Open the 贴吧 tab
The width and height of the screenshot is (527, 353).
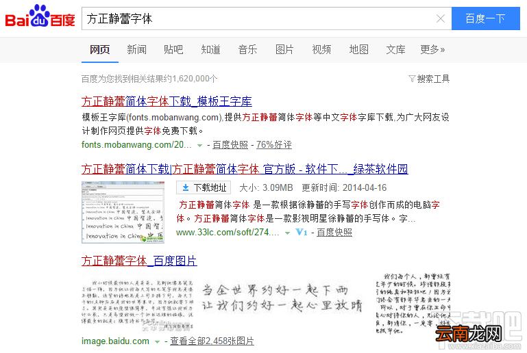173,50
